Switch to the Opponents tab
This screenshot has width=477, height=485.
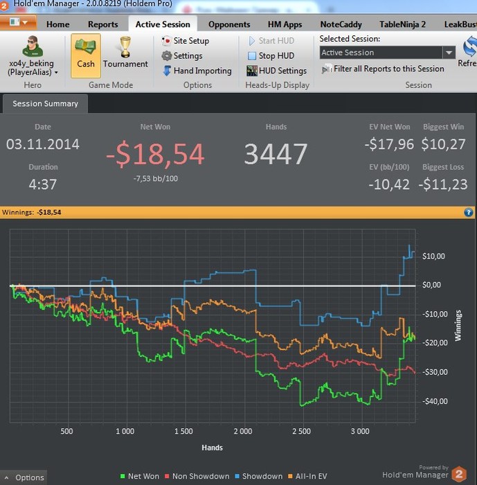point(229,24)
